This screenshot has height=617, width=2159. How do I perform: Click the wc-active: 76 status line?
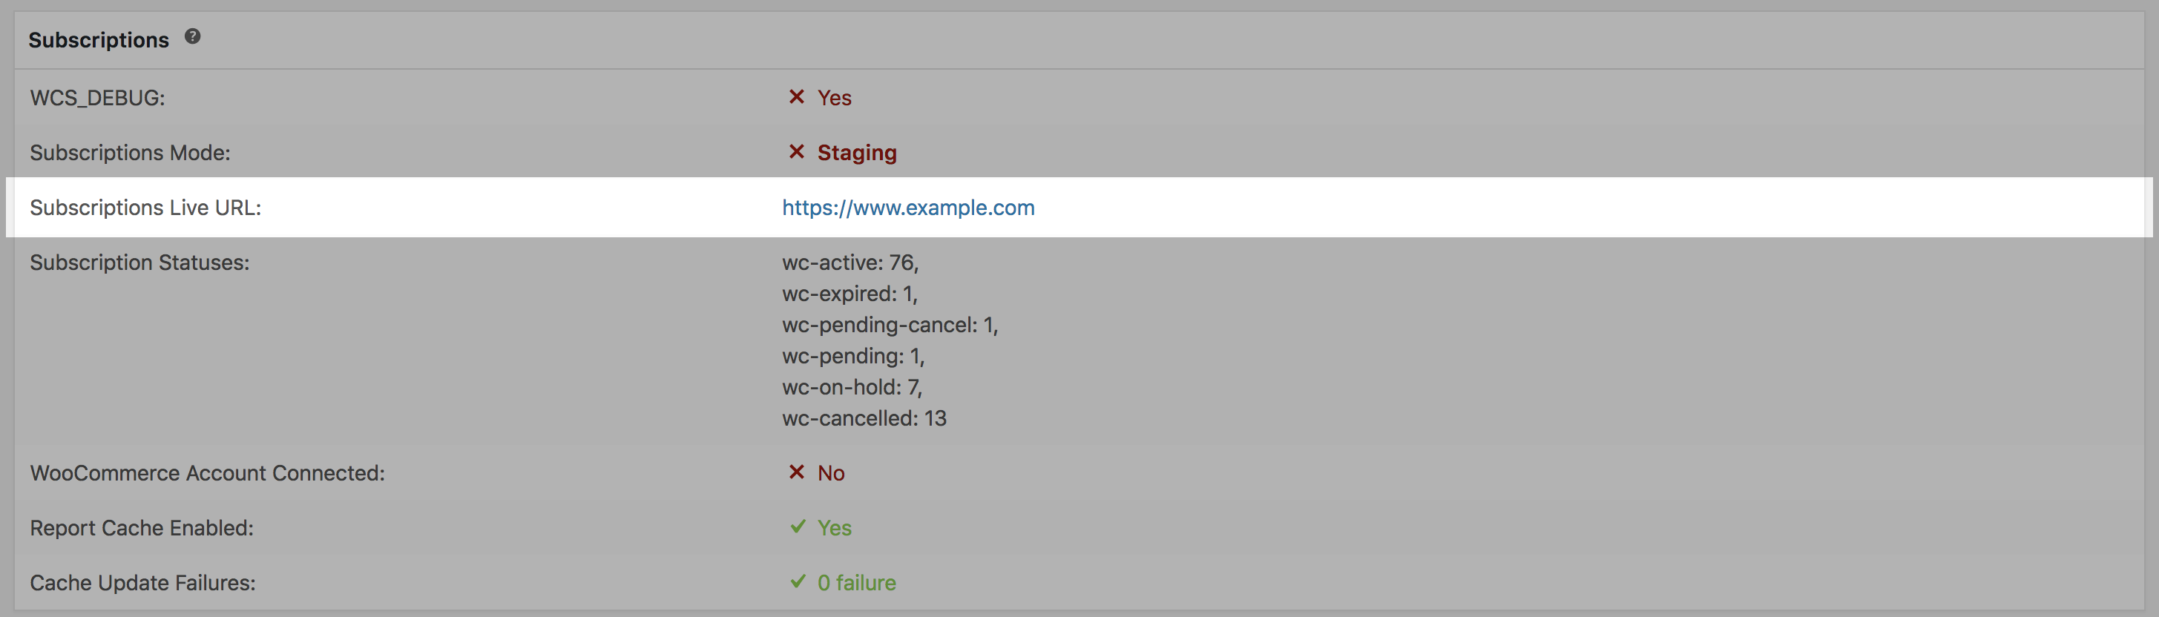pyautogui.click(x=850, y=263)
